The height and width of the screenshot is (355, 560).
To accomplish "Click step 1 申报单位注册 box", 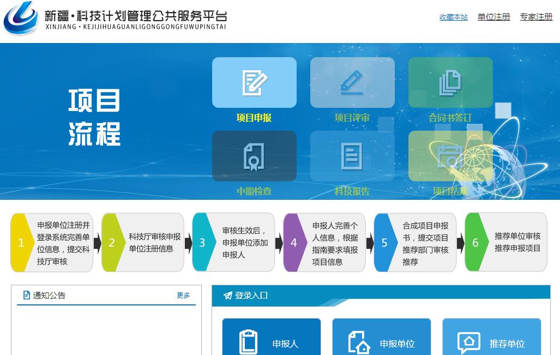I will 52,243.
